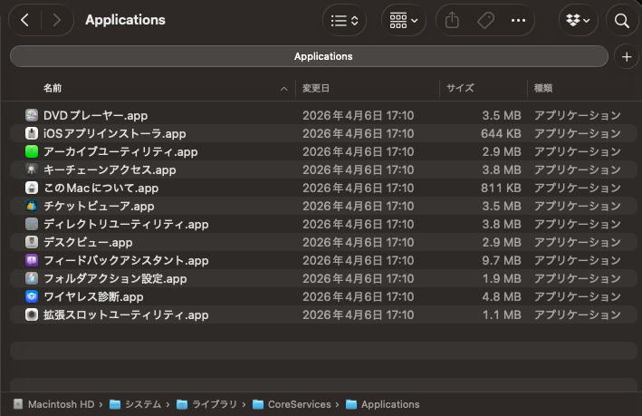Click file name iOSアプリインストーラ.app

pyautogui.click(x=115, y=133)
